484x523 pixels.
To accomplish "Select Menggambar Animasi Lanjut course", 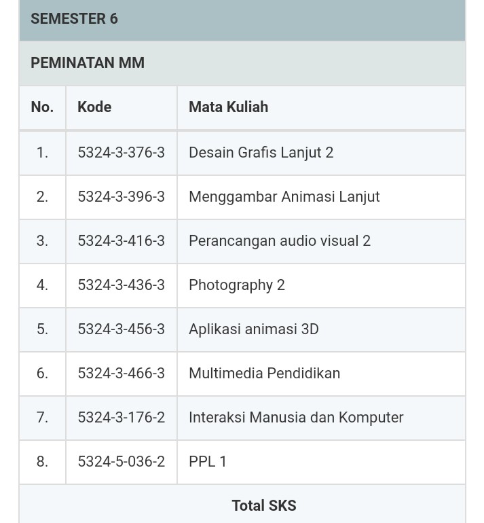I will 284,197.
